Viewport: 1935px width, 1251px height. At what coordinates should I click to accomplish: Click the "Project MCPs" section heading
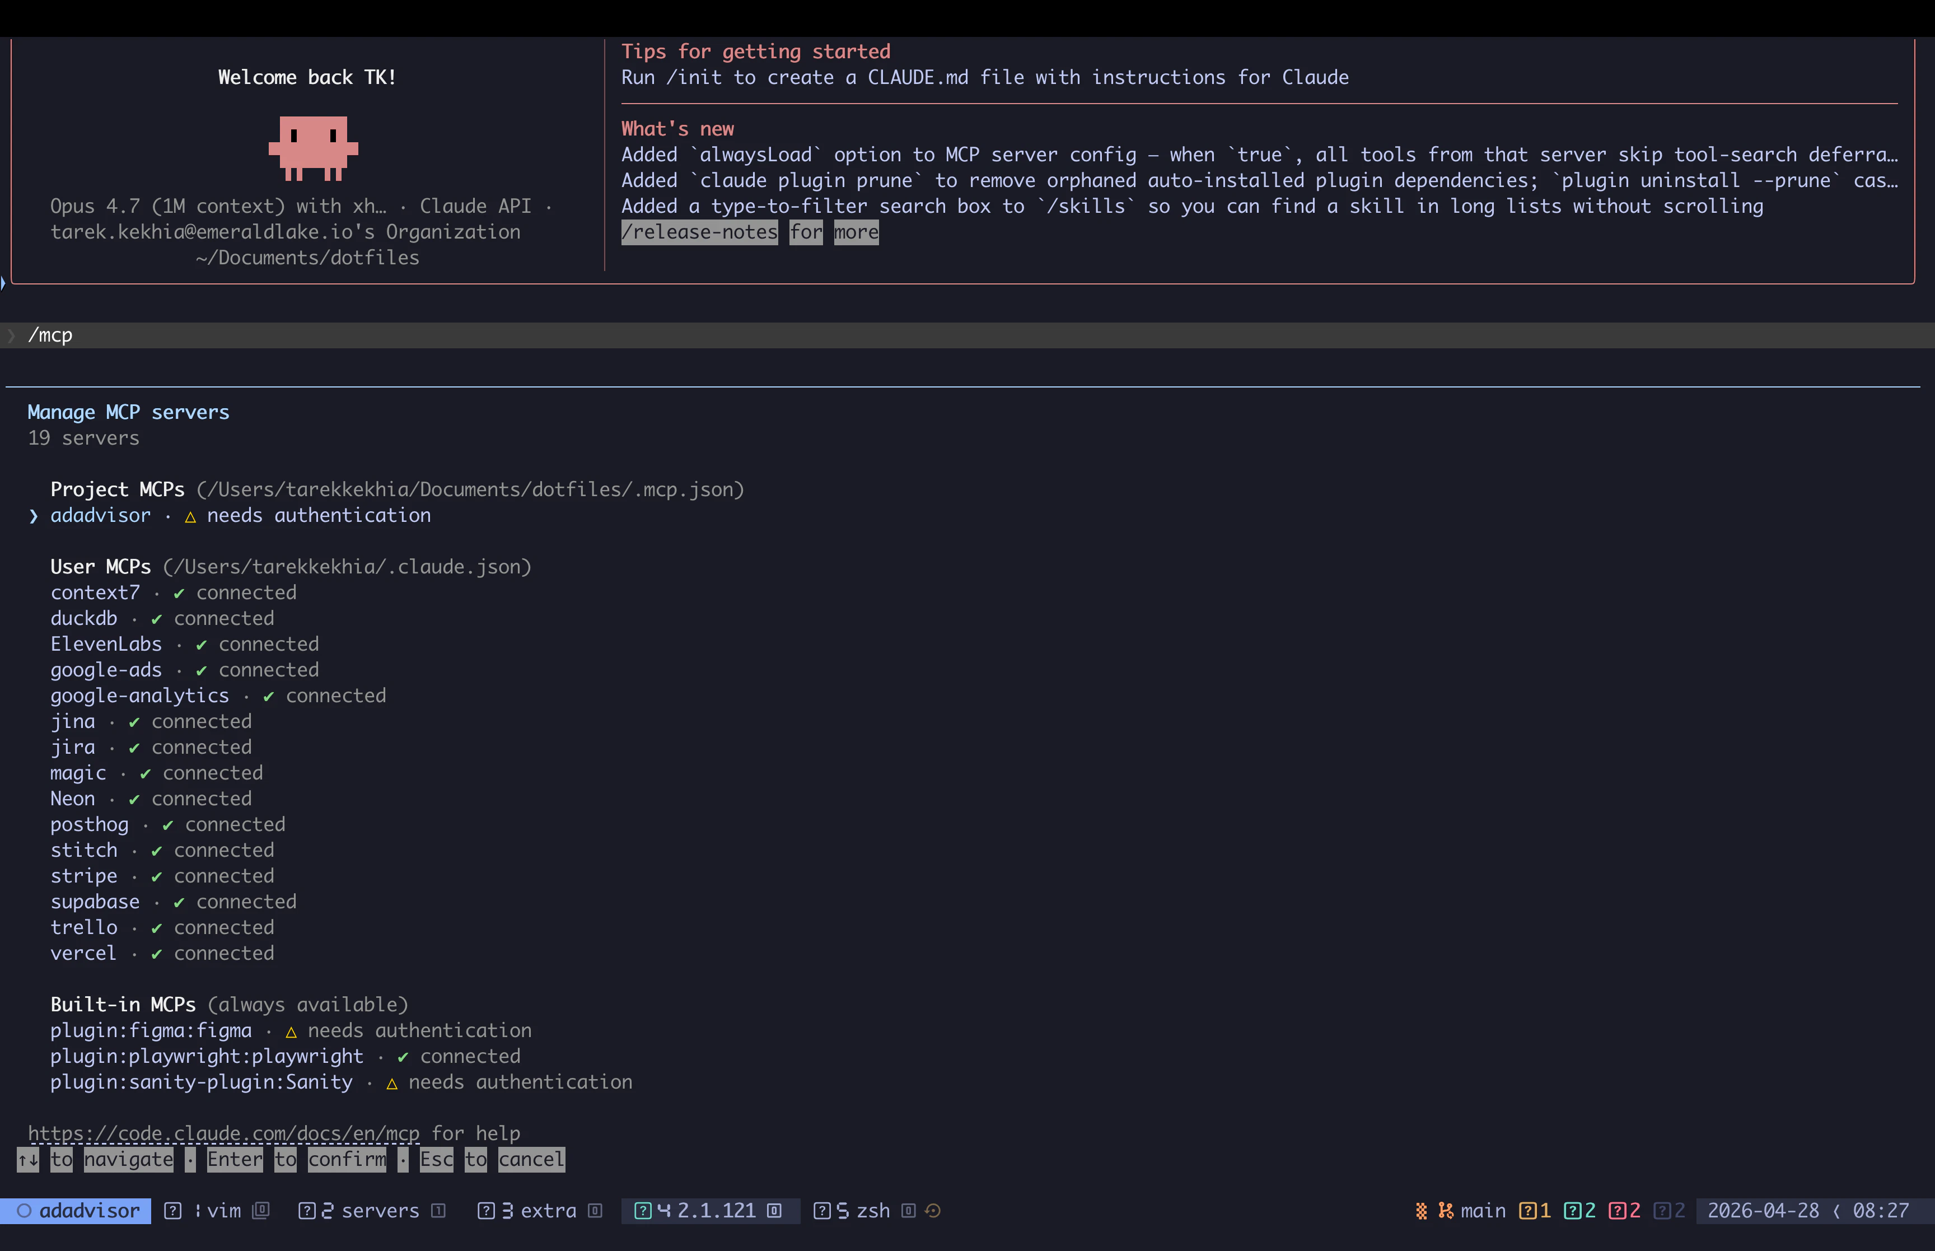118,489
